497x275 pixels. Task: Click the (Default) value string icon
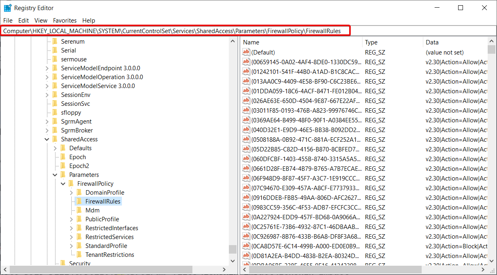[x=246, y=52]
